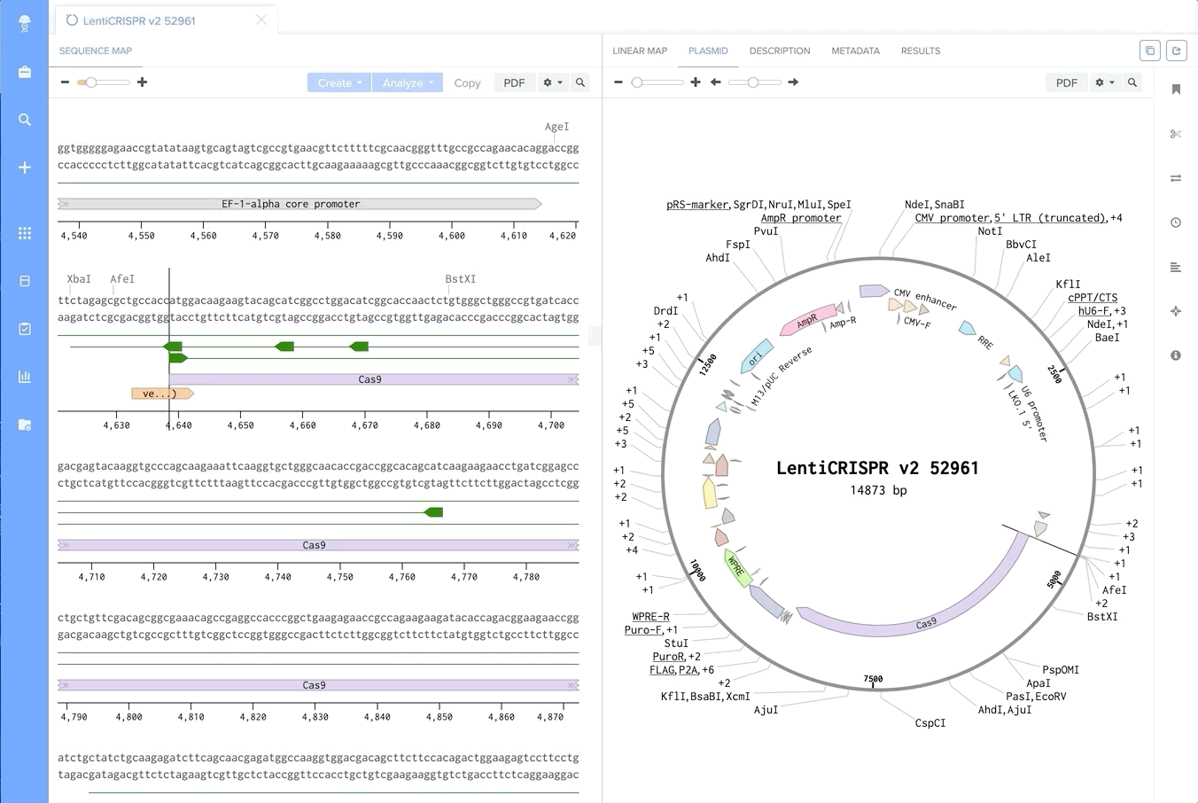Open the CRISPR star icon in right rail
This screenshot has height=803, width=1198.
point(1176,311)
